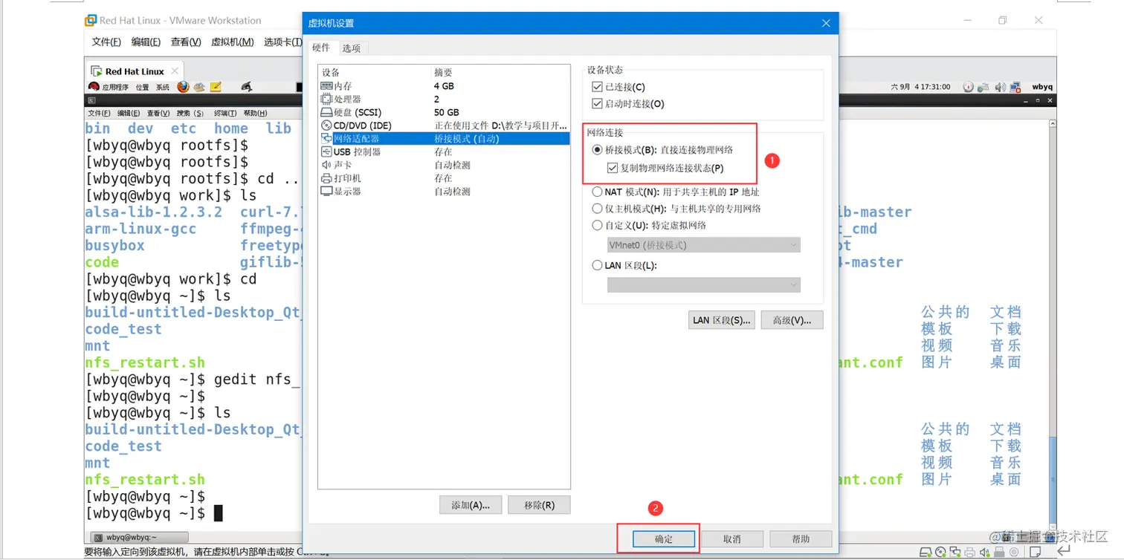1124x560 pixels.
Task: Open the VMnet0 (桥接模式) dropdown
Action: point(704,245)
